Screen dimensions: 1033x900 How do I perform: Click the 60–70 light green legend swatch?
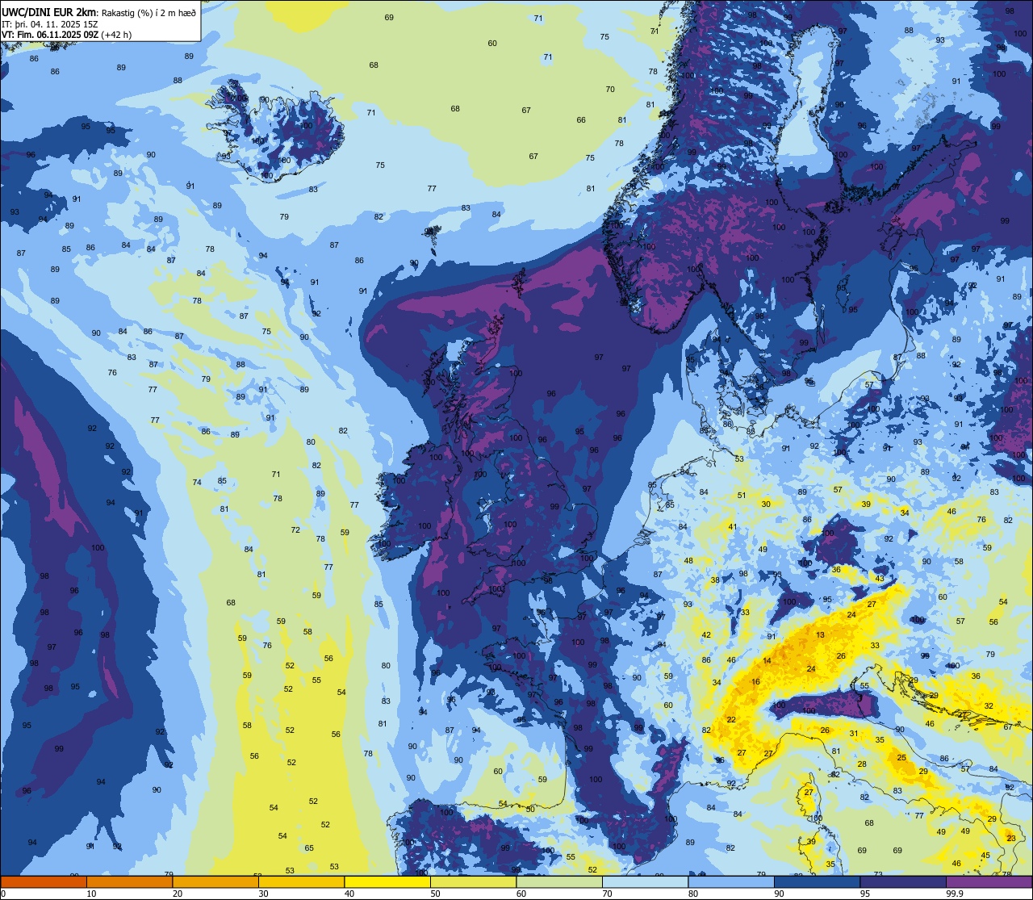[559, 881]
